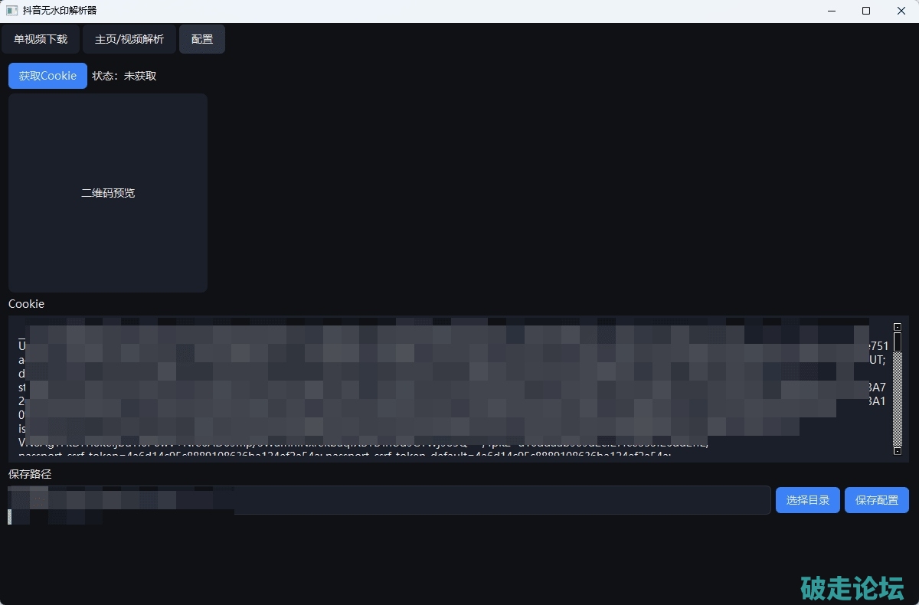The width and height of the screenshot is (919, 605).
Task: Open the folder picker with 选择目录
Action: pos(808,500)
